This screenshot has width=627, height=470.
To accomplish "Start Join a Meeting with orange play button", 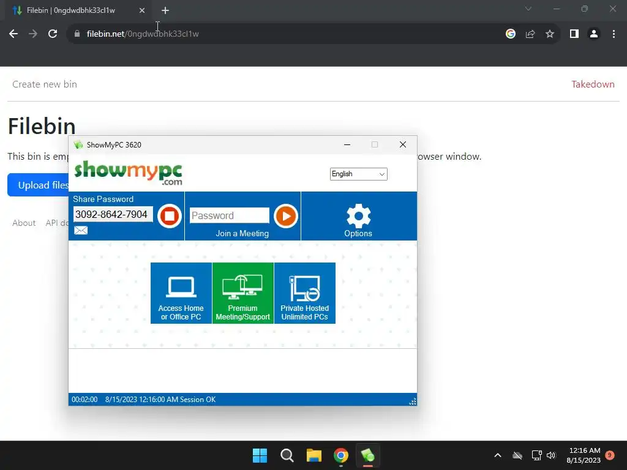I will click(286, 216).
